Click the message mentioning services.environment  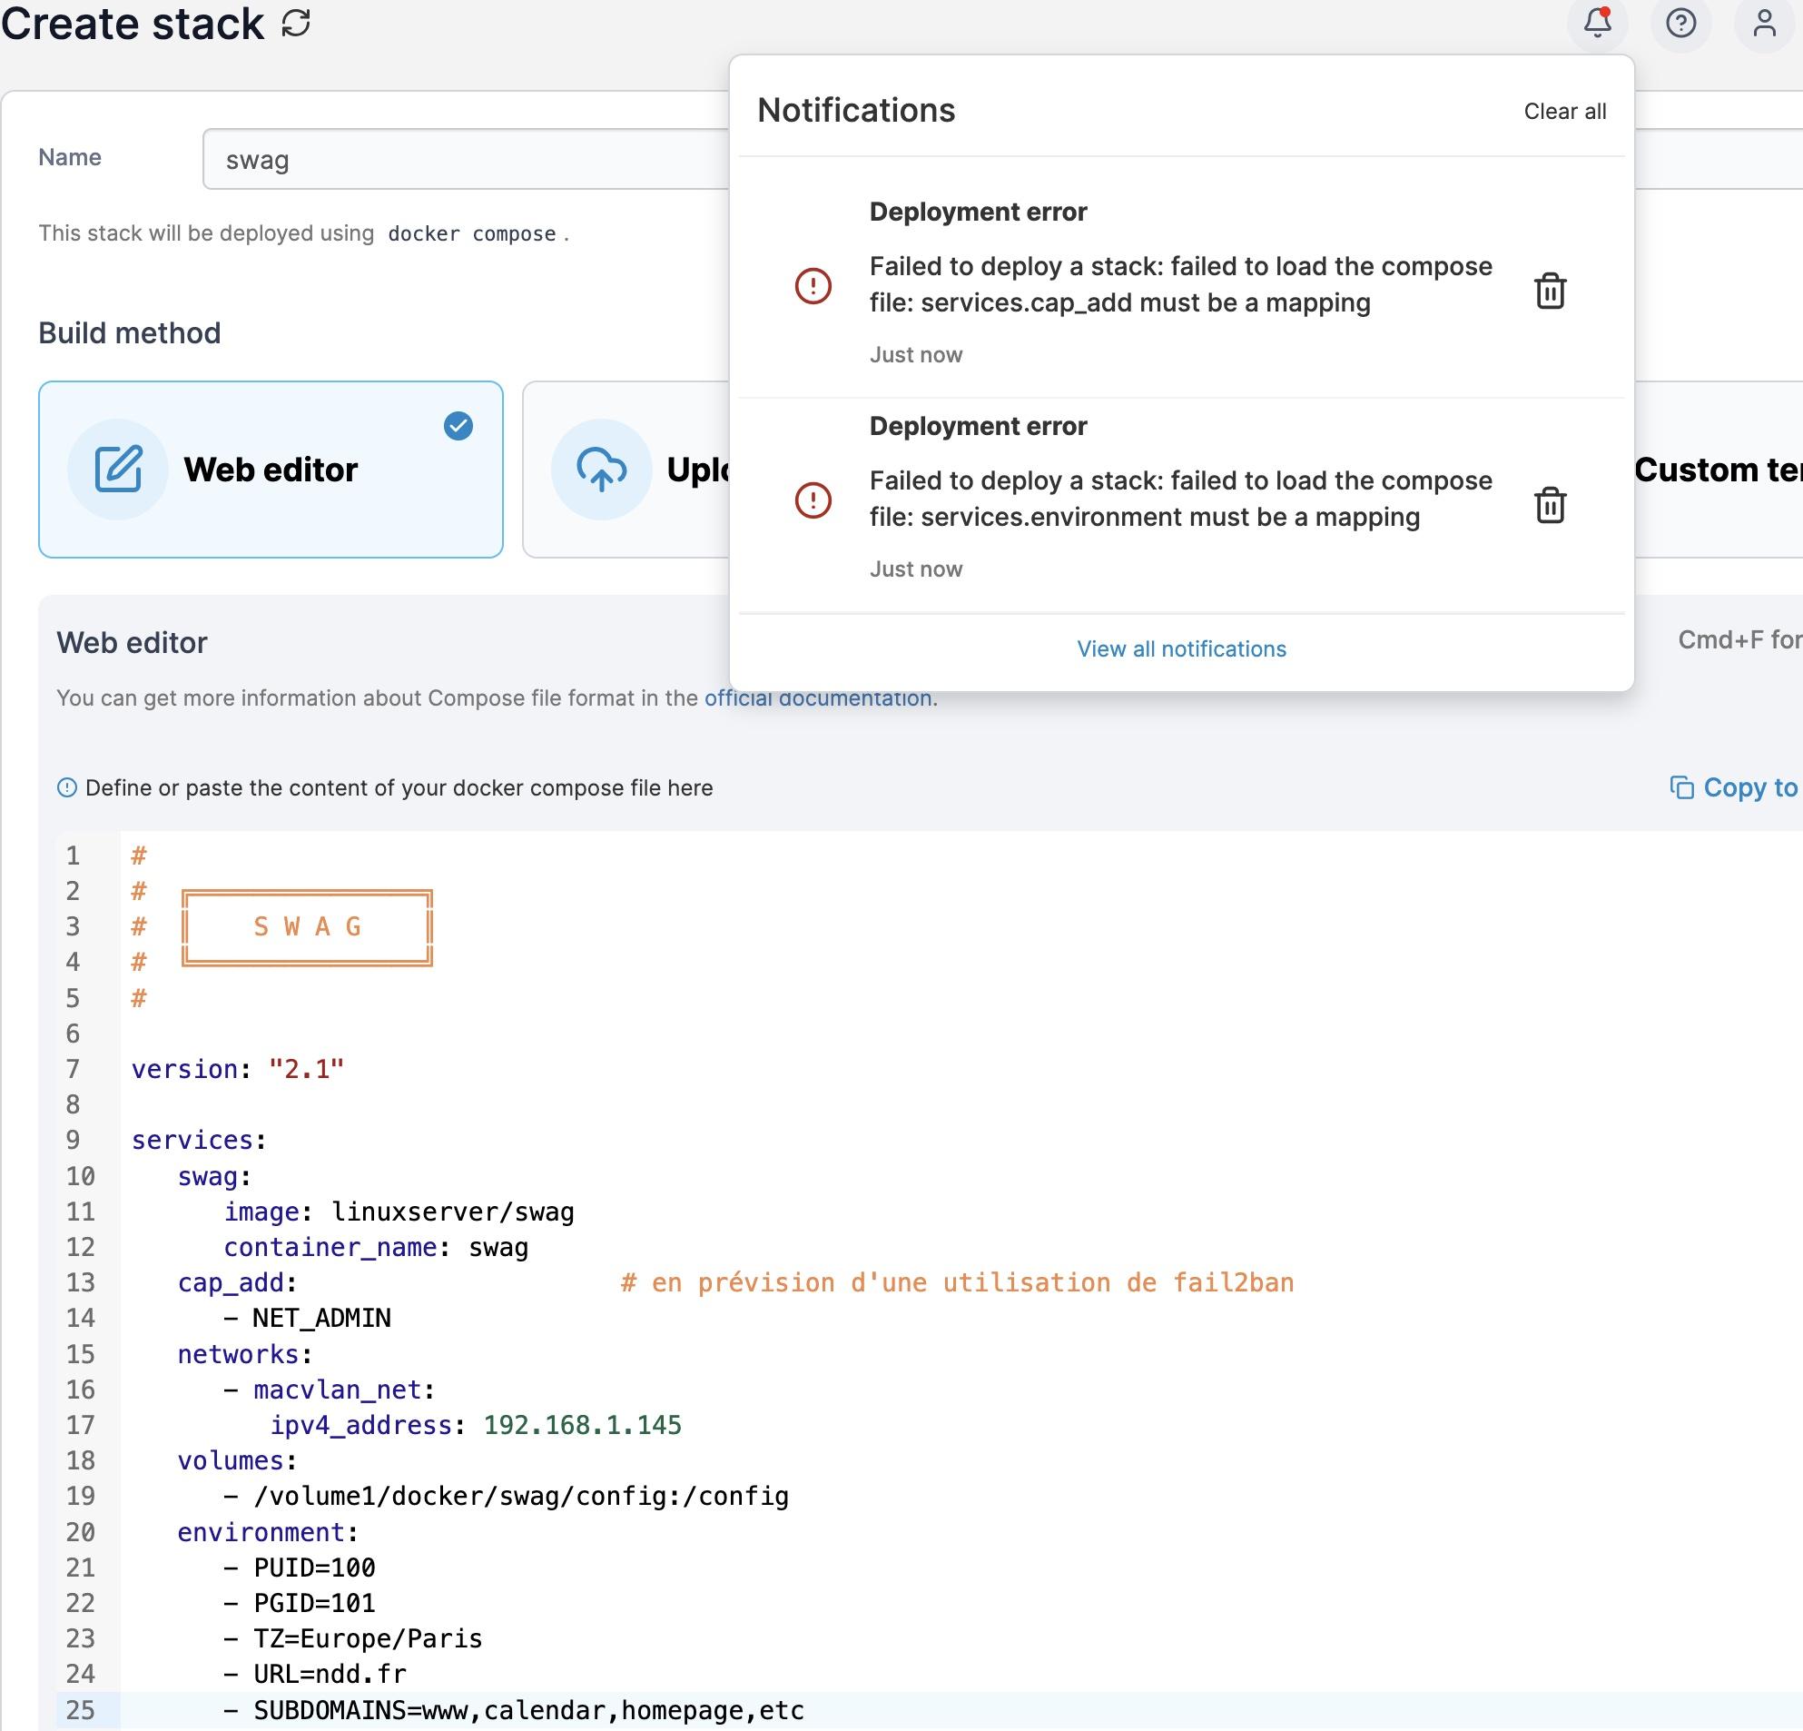click(x=1181, y=499)
